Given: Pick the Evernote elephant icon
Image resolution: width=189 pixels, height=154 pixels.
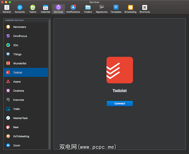Looking at the screenshot, I should 8,100.
